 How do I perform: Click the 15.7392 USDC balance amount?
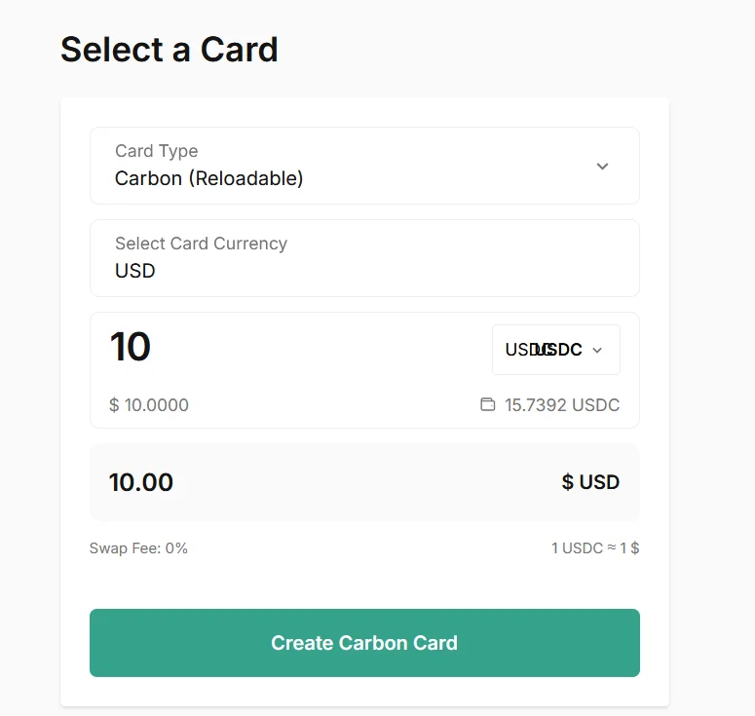point(562,405)
